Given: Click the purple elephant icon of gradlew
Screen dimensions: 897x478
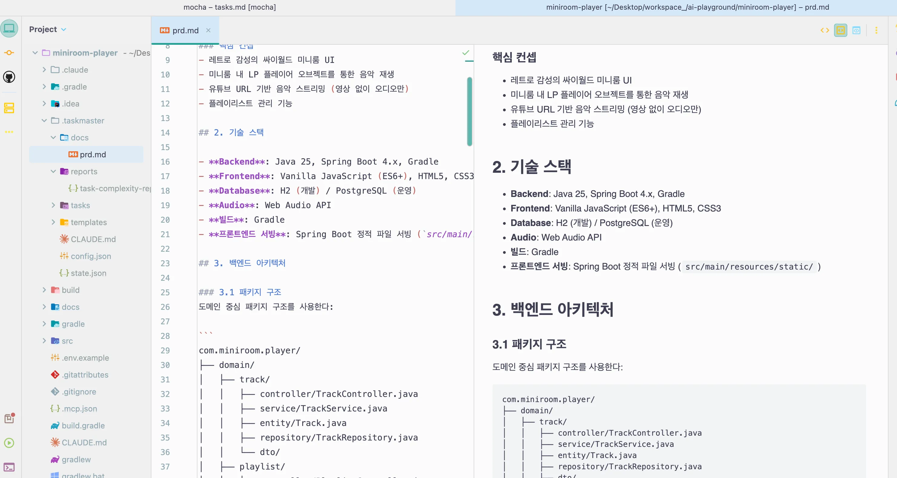Looking at the screenshot, I should (x=55, y=460).
